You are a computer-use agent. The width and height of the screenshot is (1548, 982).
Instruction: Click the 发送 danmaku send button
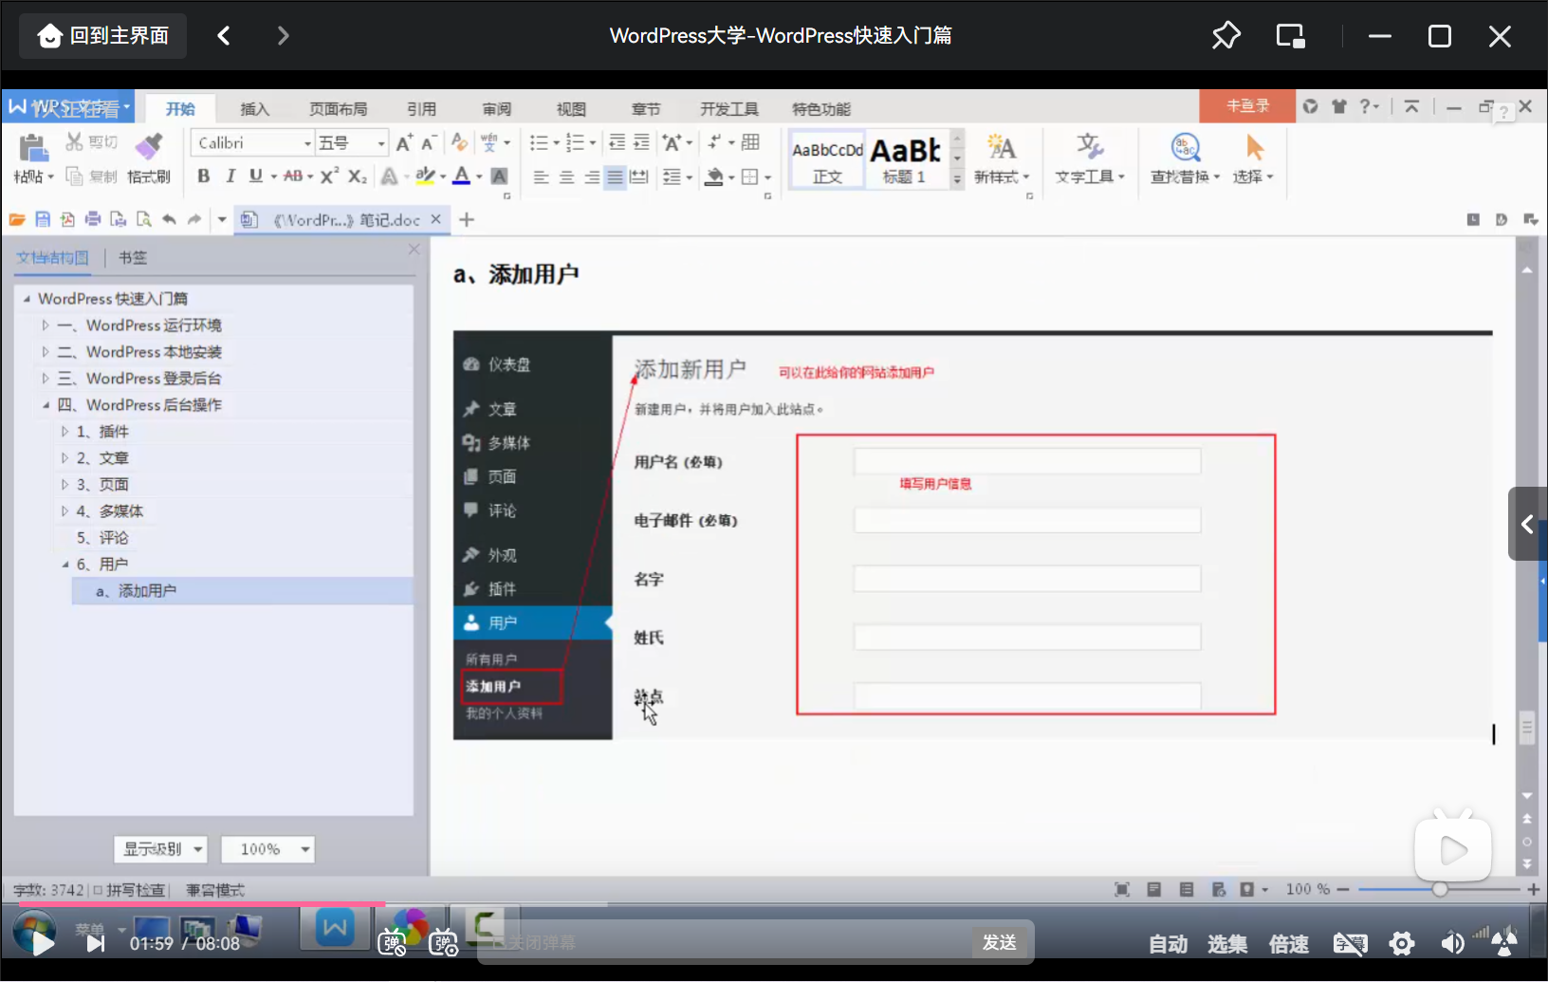(1000, 942)
